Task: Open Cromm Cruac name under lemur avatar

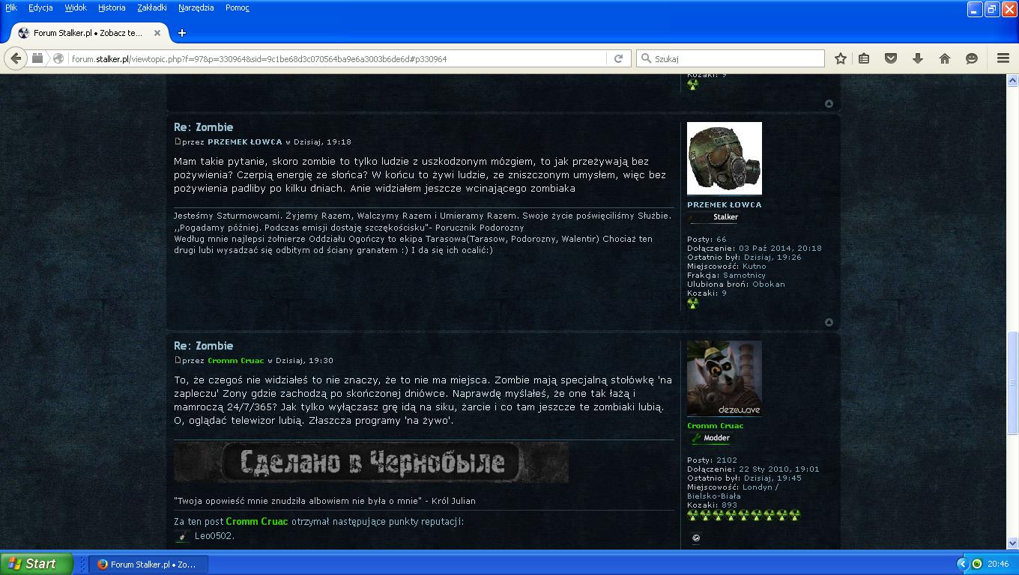Action: [716, 425]
